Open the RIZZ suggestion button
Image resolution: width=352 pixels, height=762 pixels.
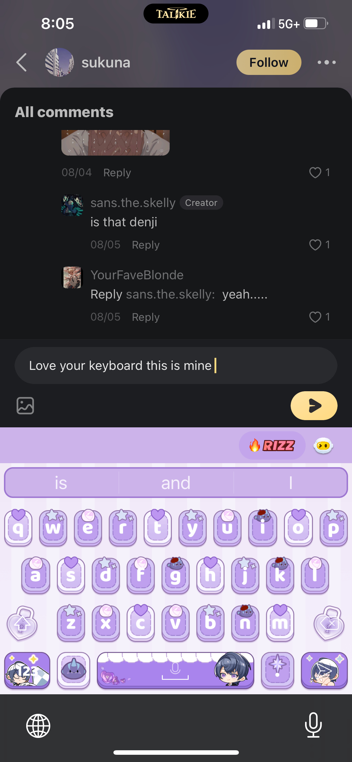pos(272,445)
